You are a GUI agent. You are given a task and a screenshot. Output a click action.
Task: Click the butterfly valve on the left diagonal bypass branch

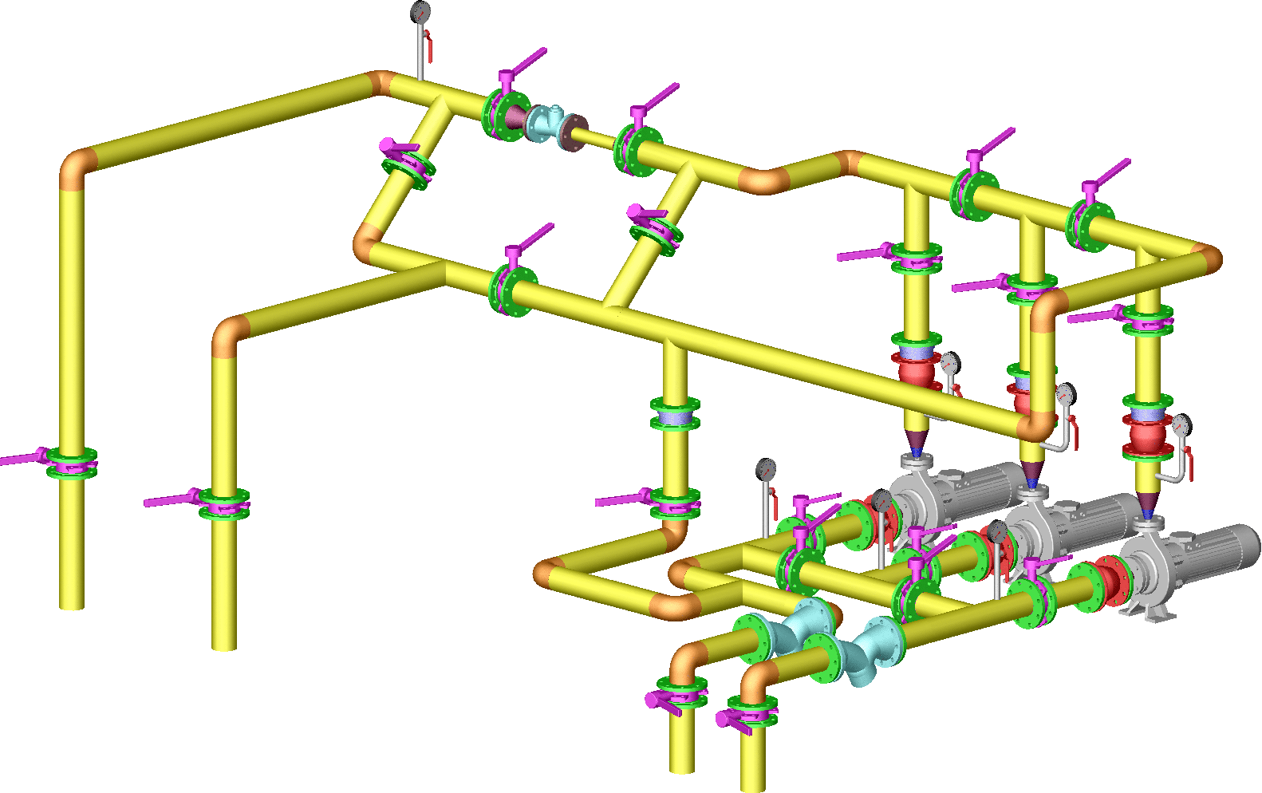407,163
